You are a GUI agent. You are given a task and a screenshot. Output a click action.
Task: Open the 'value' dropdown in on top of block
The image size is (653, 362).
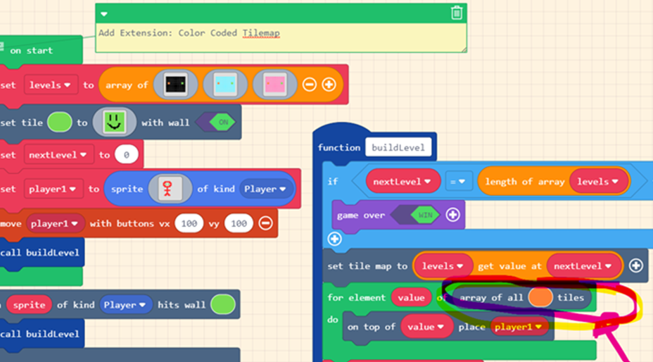(x=426, y=327)
